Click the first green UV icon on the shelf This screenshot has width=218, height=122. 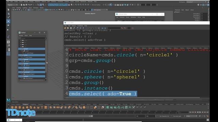click(108, 107)
